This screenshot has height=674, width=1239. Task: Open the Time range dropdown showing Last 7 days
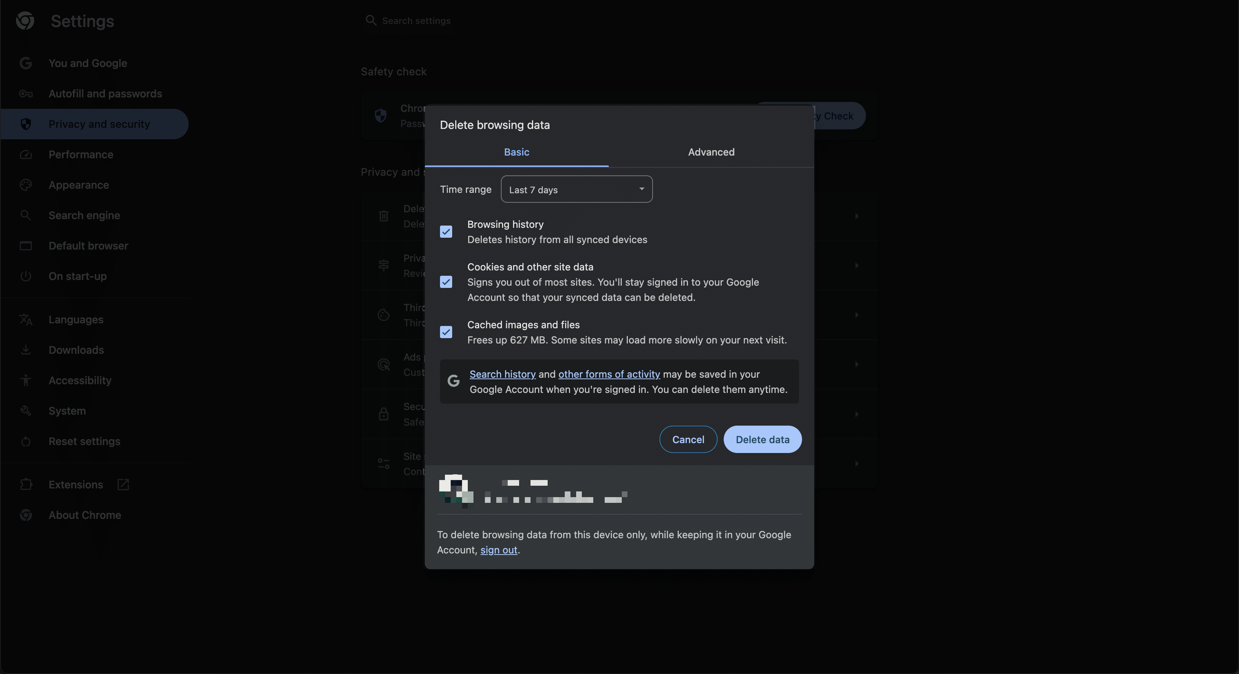[576, 189]
